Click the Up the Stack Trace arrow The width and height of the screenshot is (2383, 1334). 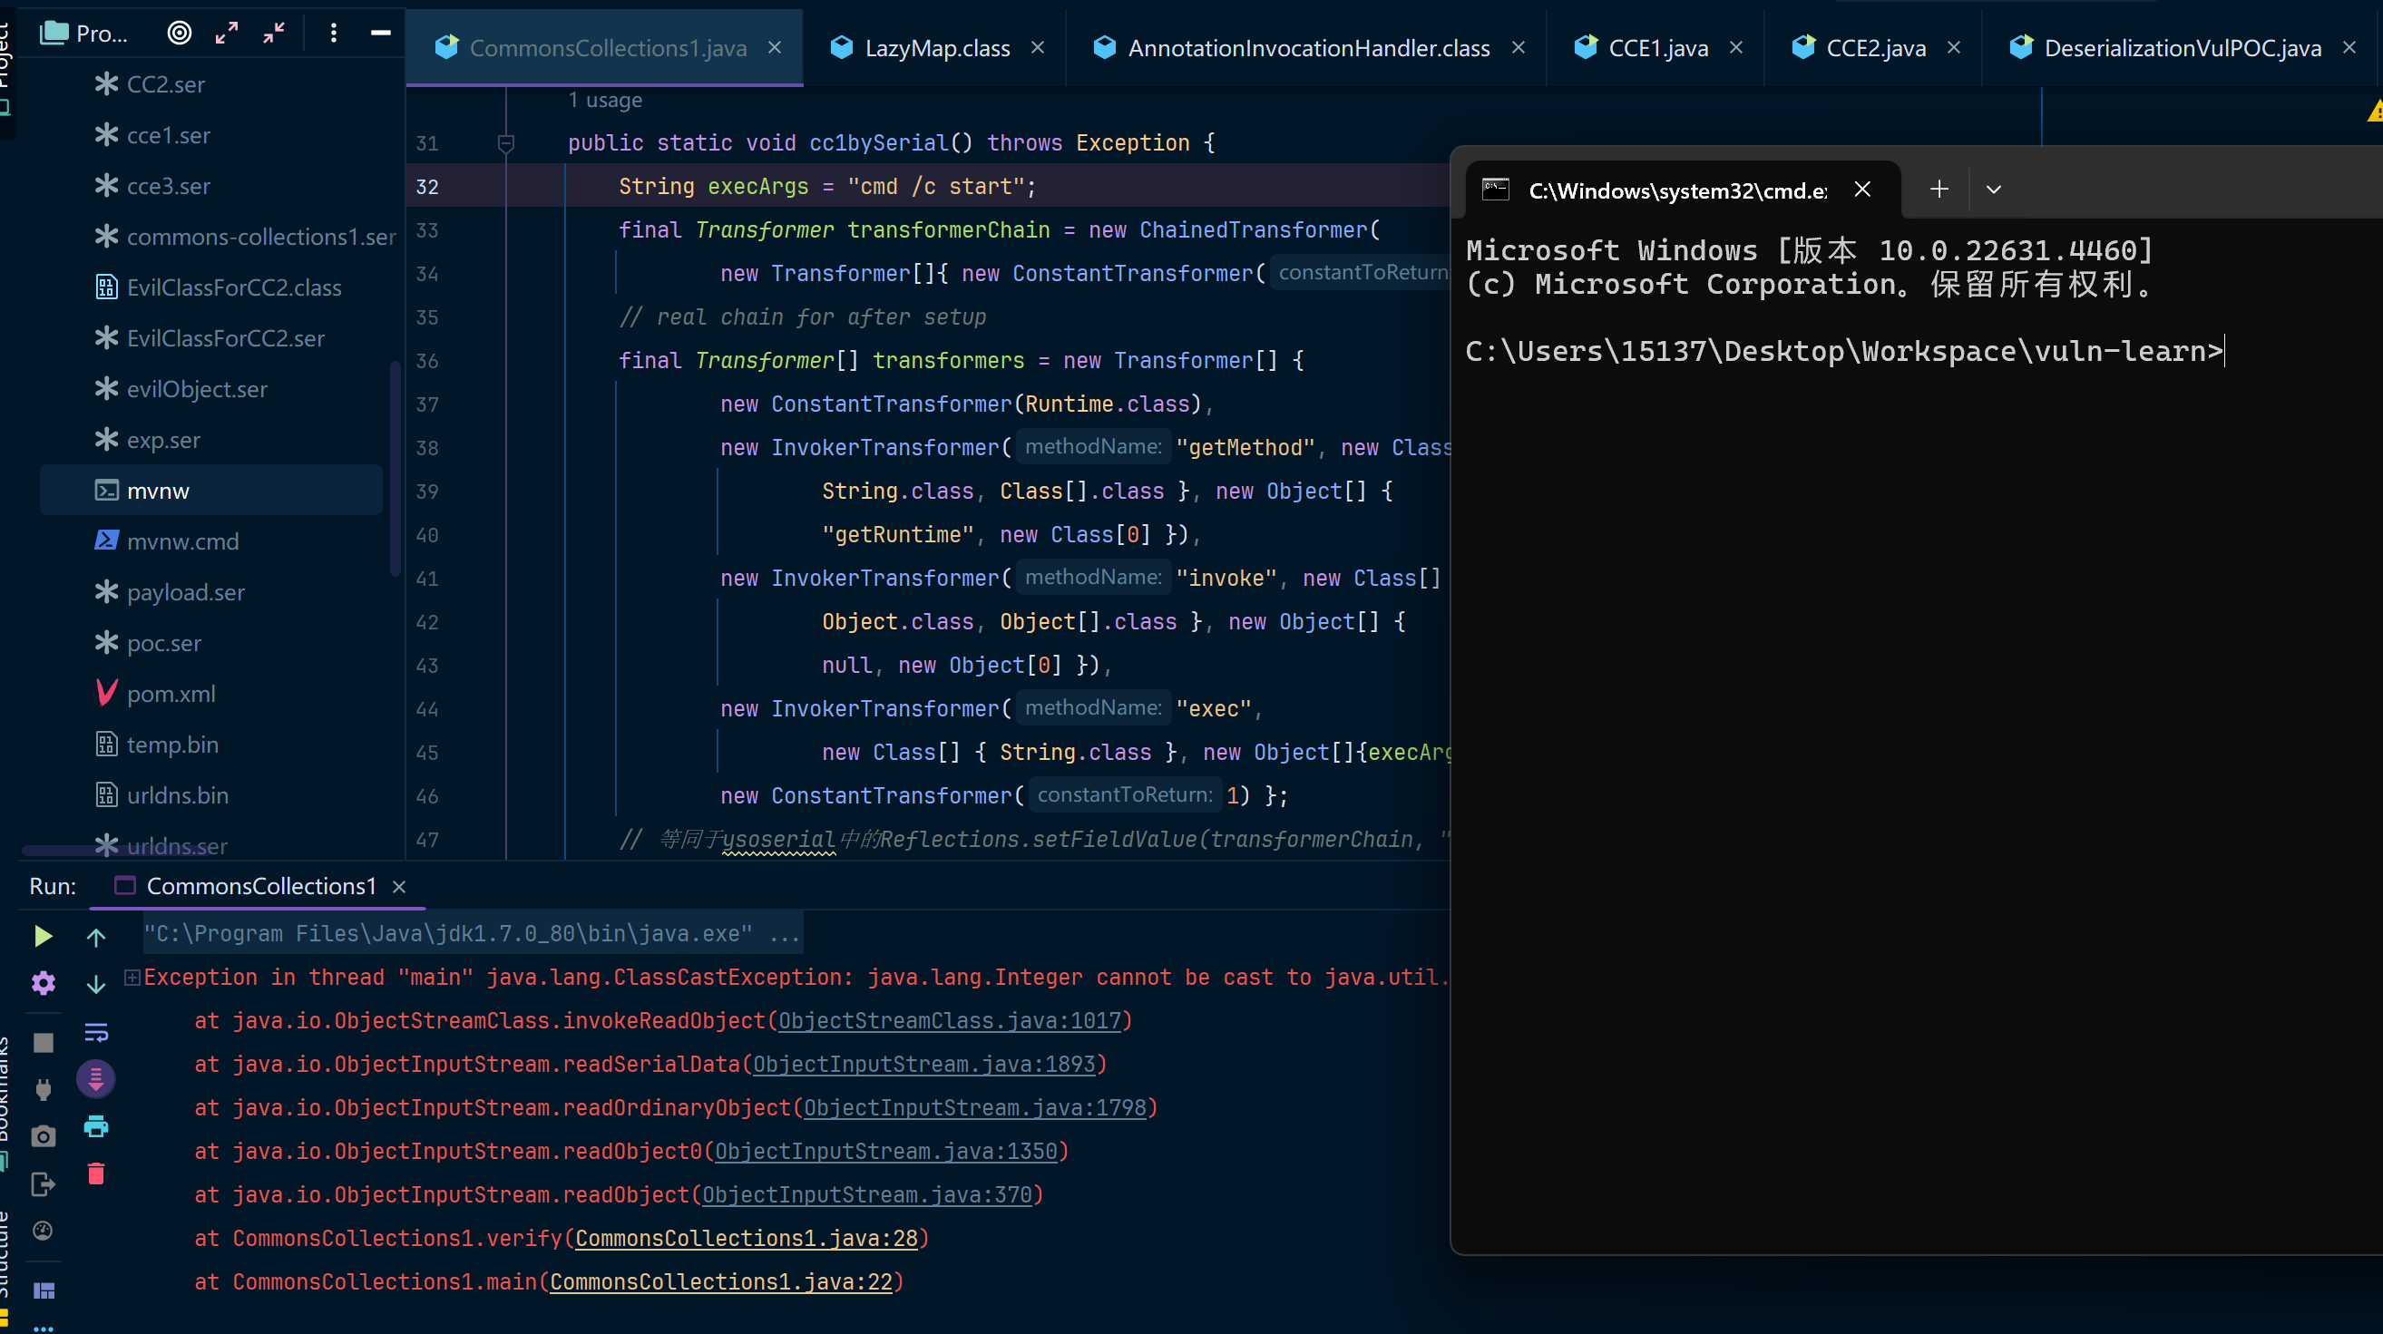click(x=95, y=938)
